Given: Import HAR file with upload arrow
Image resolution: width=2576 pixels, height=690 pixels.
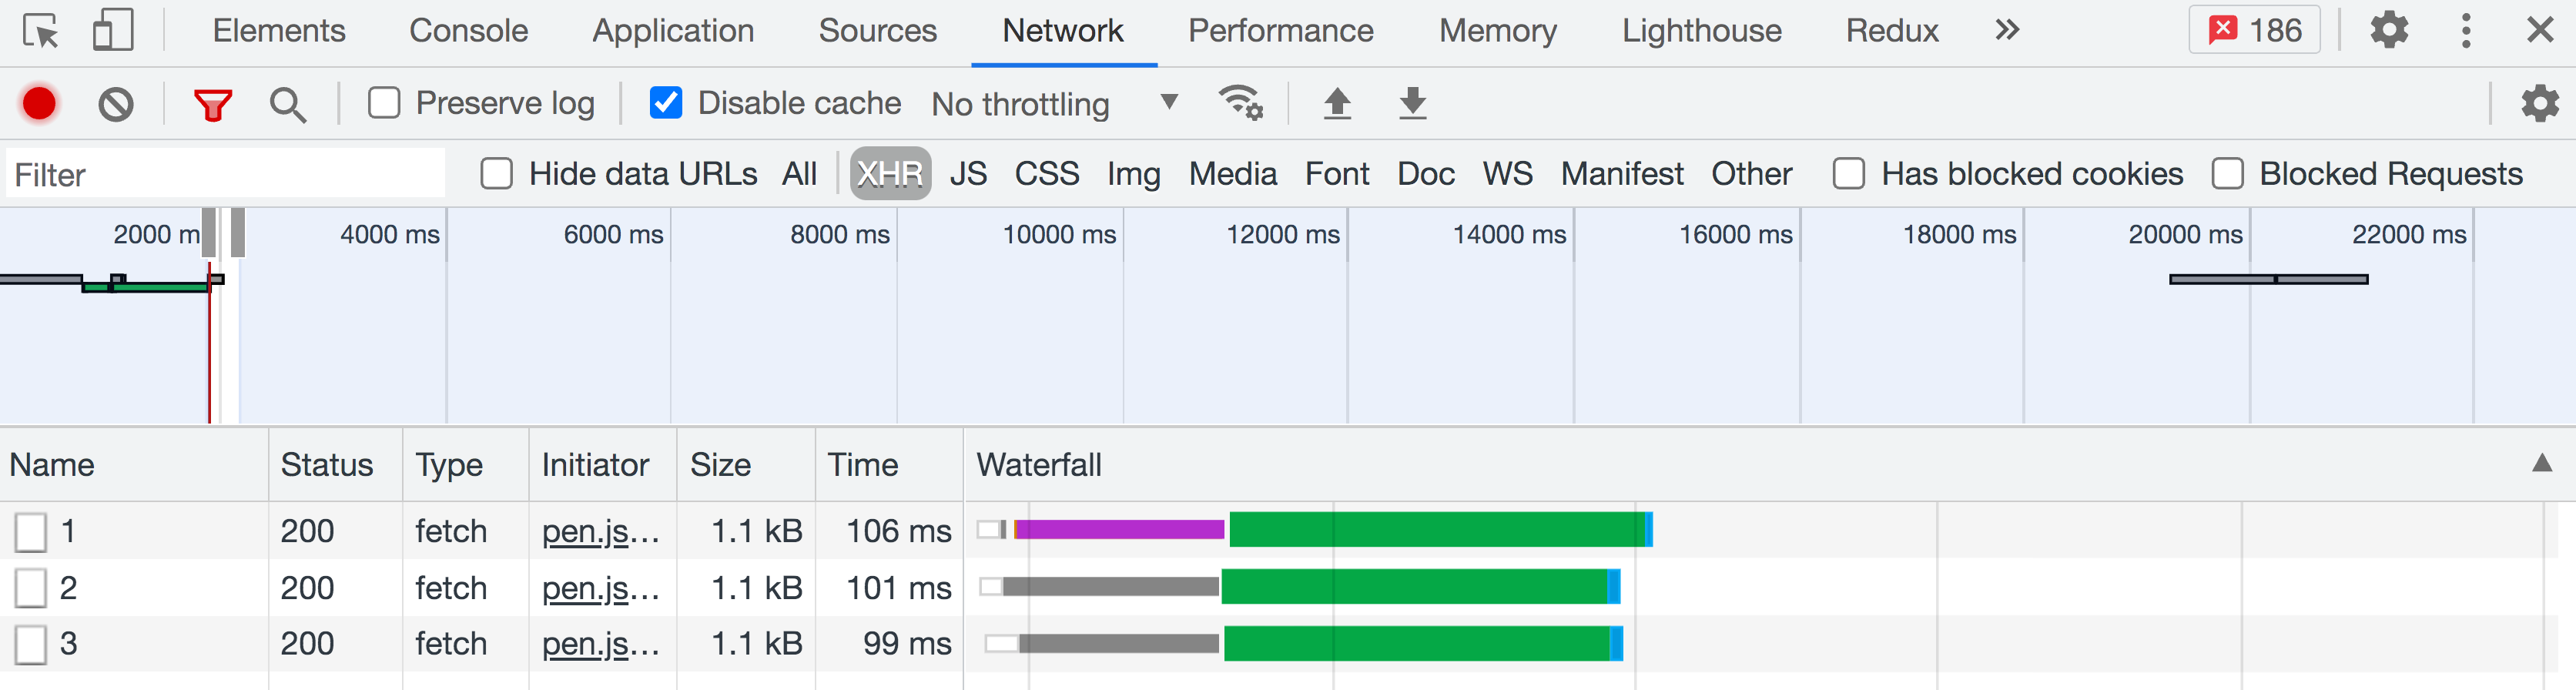Looking at the screenshot, I should [x=1337, y=103].
